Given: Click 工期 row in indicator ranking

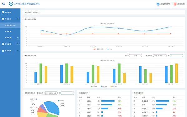Looking at the screenshot, I should [158, 105].
